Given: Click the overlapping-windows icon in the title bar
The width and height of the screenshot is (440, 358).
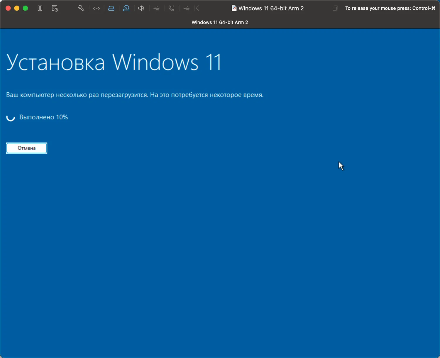Looking at the screenshot, I should click(x=335, y=8).
